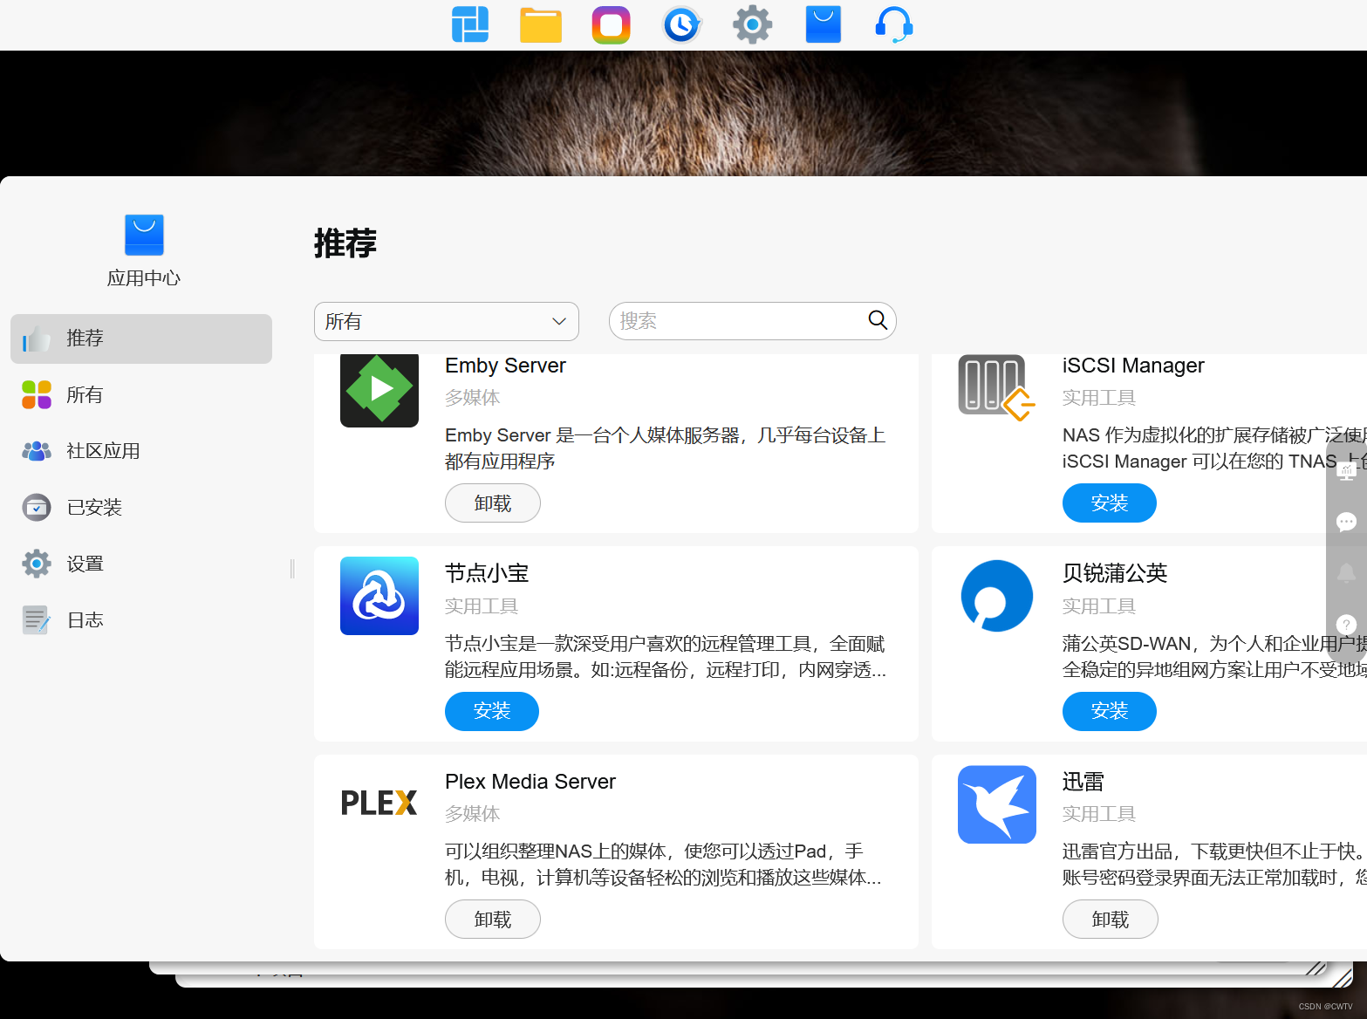Install 节点小宝 with 安装 button
Screen dimensions: 1367x1019
(492, 711)
